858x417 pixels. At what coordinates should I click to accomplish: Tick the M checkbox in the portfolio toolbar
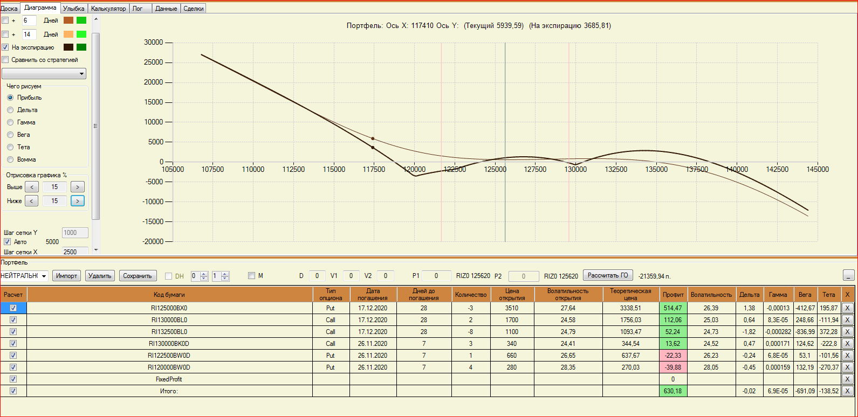pyautogui.click(x=251, y=276)
